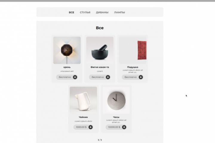This screenshot has height=143, width=215.
Task: Click the white kettle product image
Action: point(83,100)
